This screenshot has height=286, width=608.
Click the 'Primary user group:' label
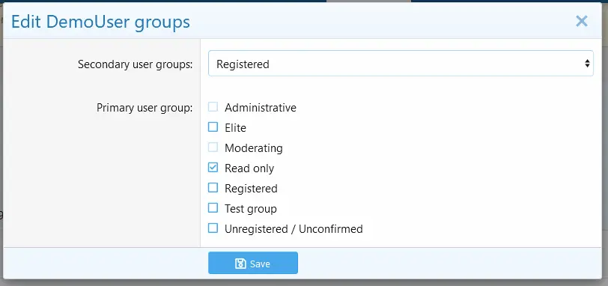click(x=145, y=108)
